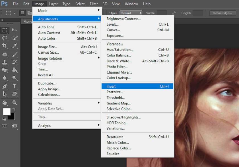
Task: Activate the Hand tool
Action: pos(5,102)
